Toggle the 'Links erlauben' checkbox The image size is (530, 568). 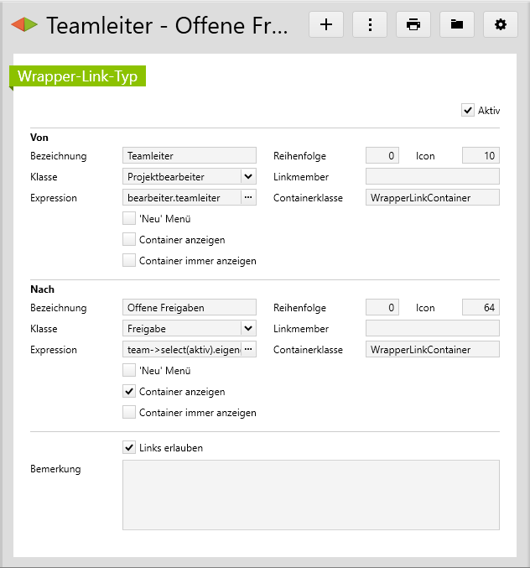click(129, 447)
